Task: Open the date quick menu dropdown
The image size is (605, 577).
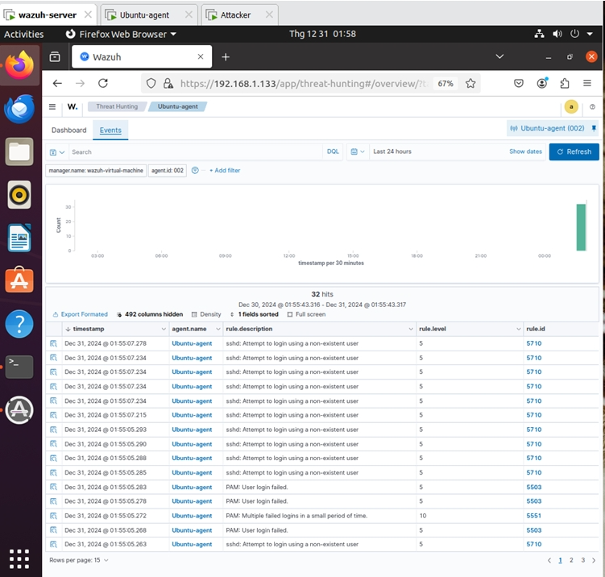Action: click(358, 152)
